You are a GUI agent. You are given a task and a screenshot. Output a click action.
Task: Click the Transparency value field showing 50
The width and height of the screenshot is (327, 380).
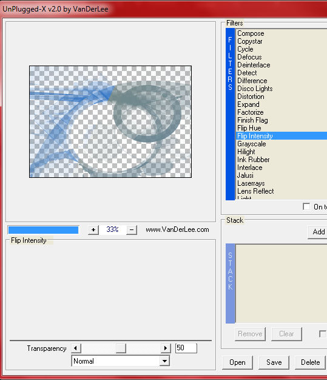pyautogui.click(x=186, y=348)
